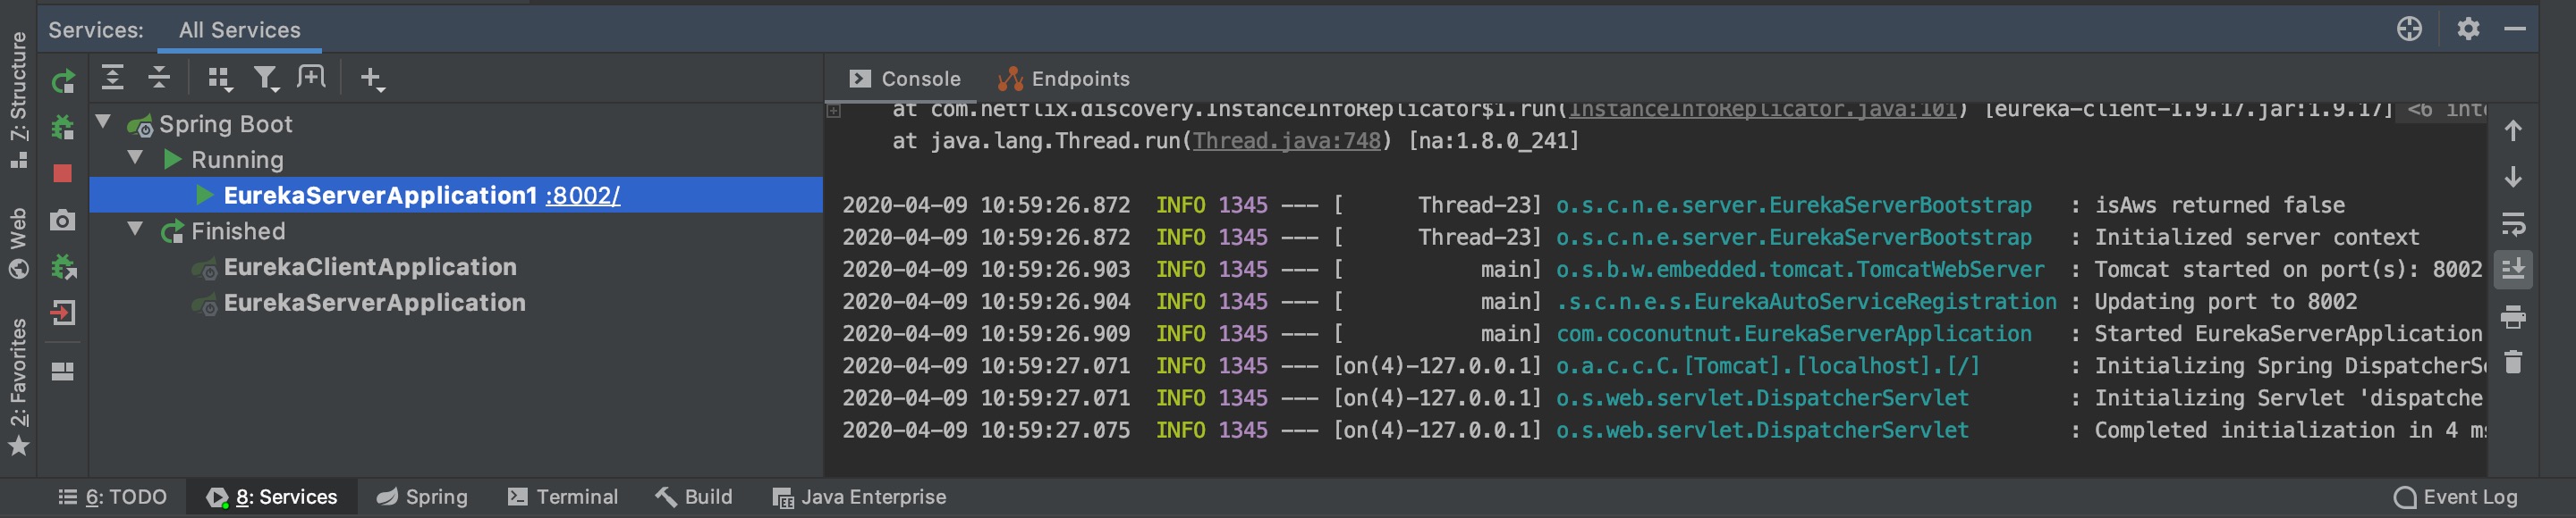Click the Add Service plus icon
The width and height of the screenshot is (2576, 518).
click(x=371, y=78)
